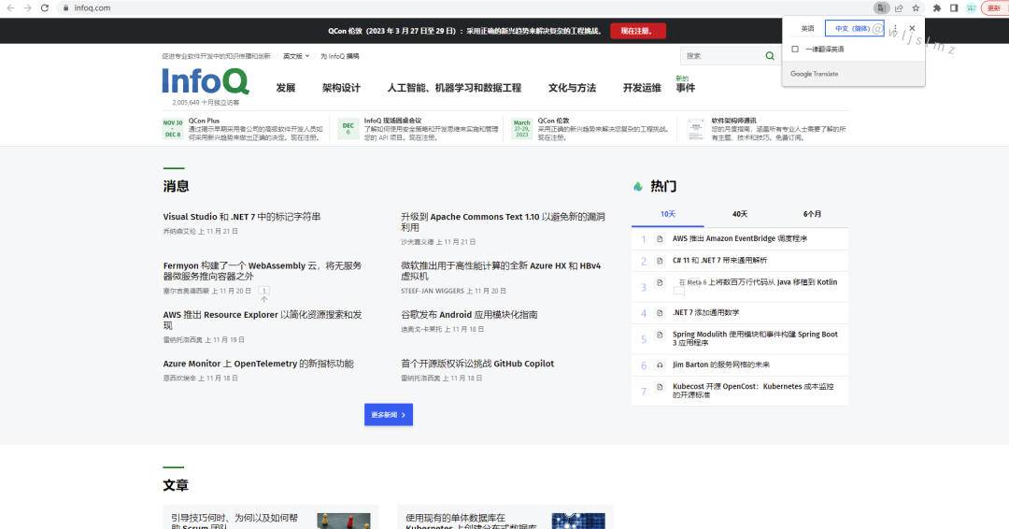Select 中文（简体） tab in translate popup
This screenshot has height=529, width=1009.
854,28
